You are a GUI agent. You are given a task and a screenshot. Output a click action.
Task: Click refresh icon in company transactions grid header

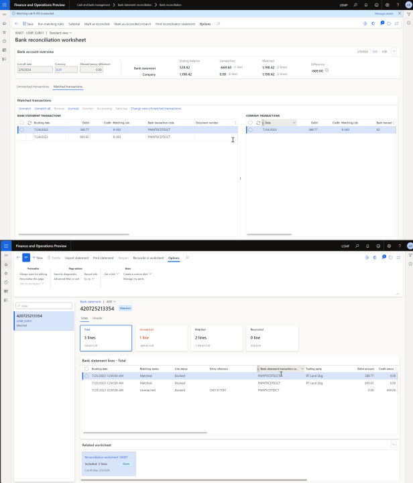[258, 123]
